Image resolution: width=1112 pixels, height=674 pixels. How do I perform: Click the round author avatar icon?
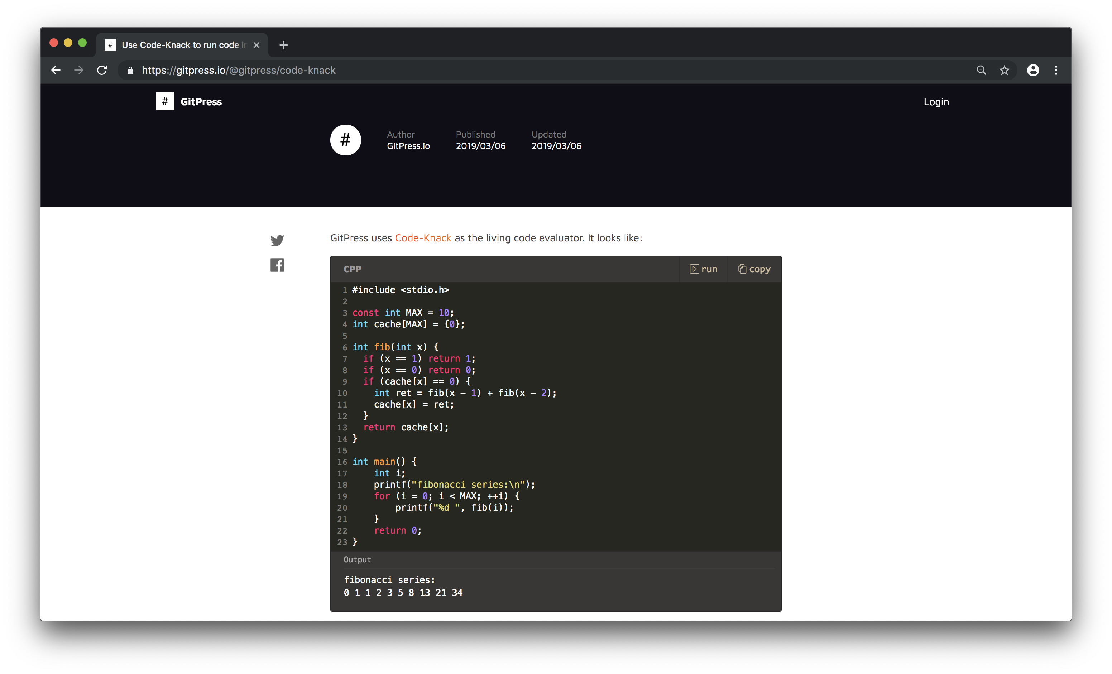[x=345, y=140]
